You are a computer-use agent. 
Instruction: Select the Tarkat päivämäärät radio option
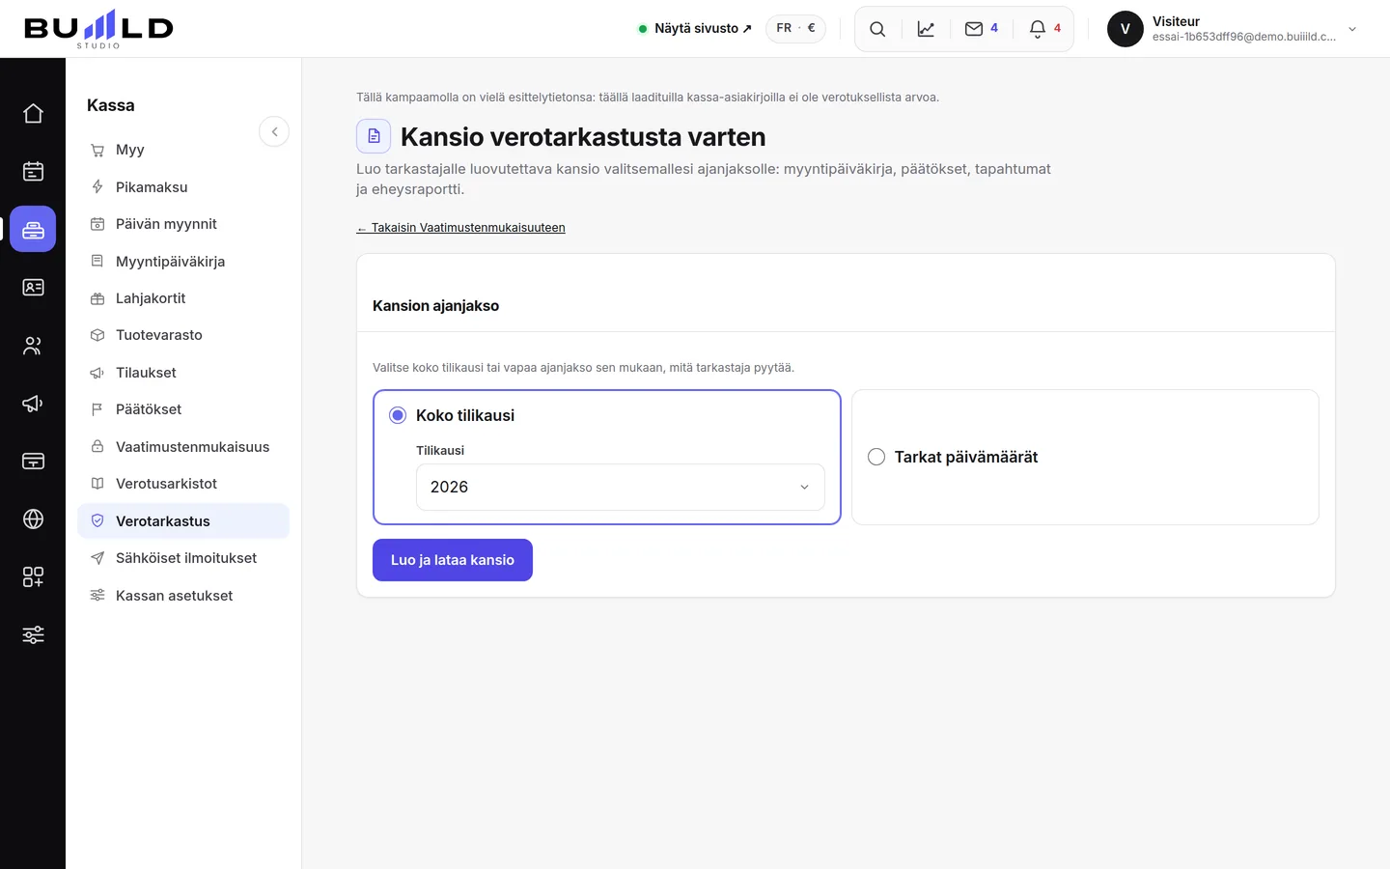(x=876, y=457)
